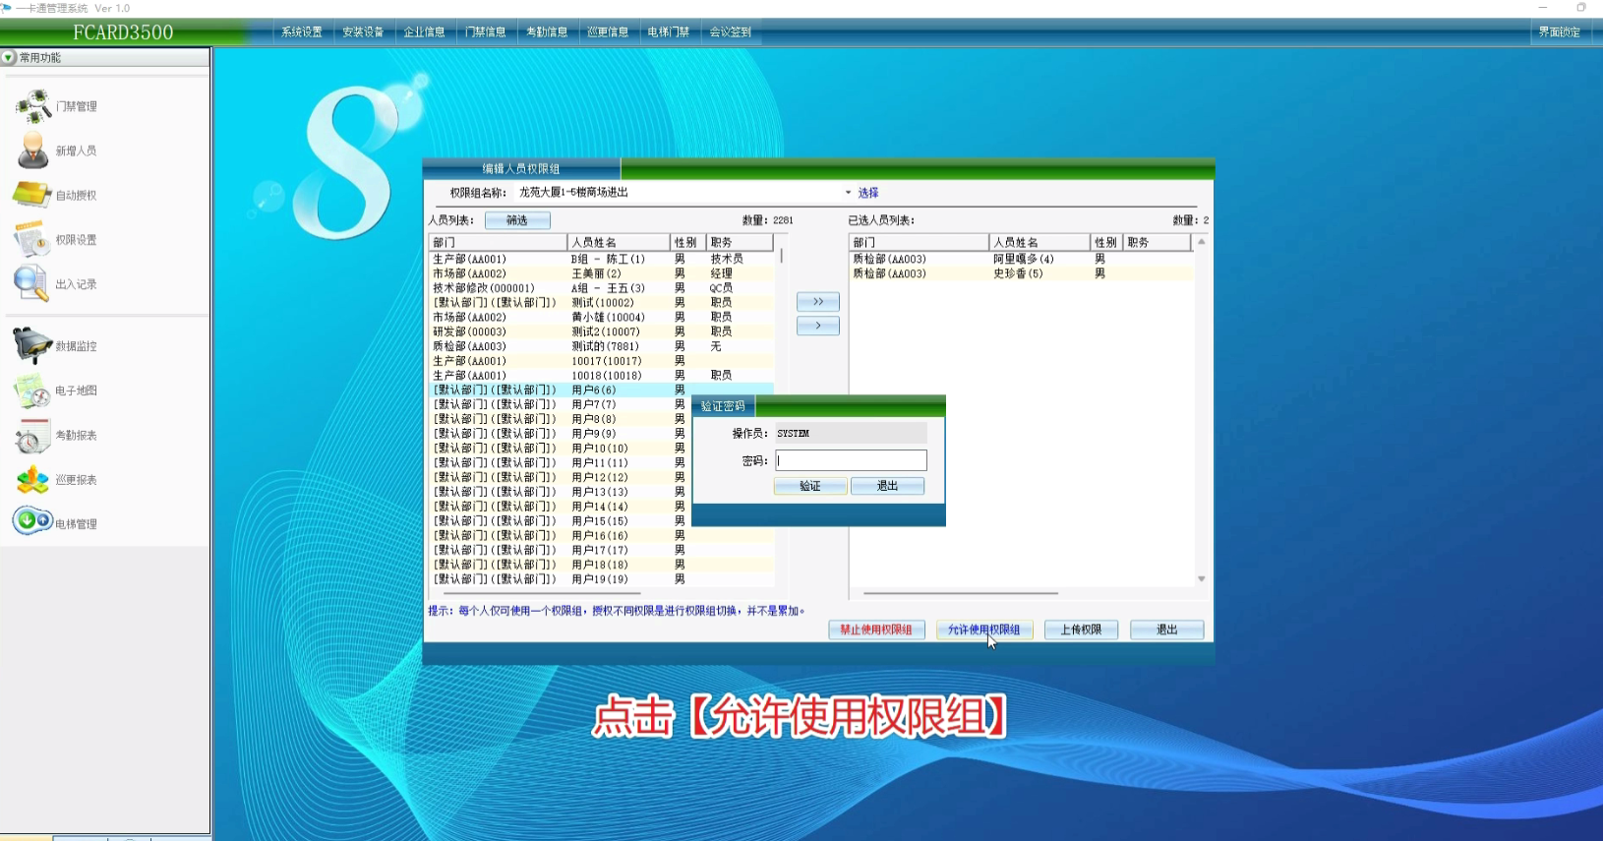1603x841 pixels.
Task: Expand the 权限组名称 dropdown arrow
Action: pos(849,193)
